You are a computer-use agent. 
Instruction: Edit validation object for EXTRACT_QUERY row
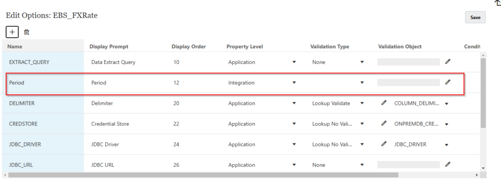pos(448,61)
